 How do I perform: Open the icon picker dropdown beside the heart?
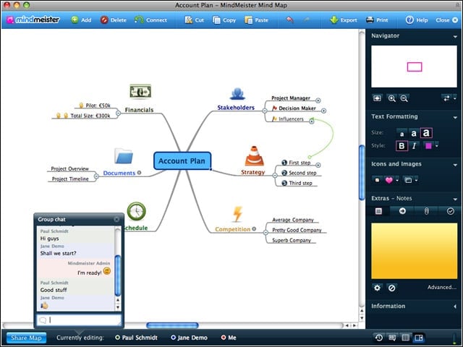[x=397, y=180]
